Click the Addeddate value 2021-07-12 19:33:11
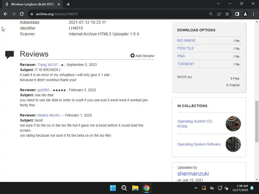 (x=87, y=22)
